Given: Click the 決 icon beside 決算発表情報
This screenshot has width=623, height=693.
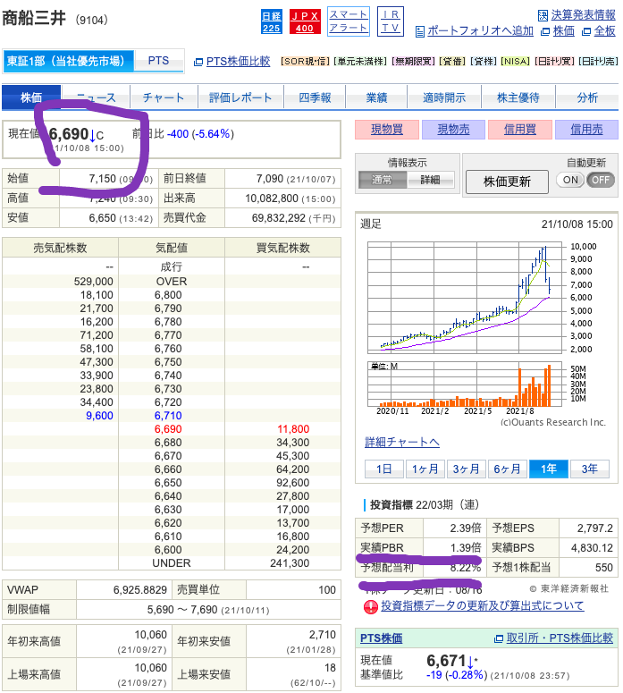Looking at the screenshot, I should [543, 15].
